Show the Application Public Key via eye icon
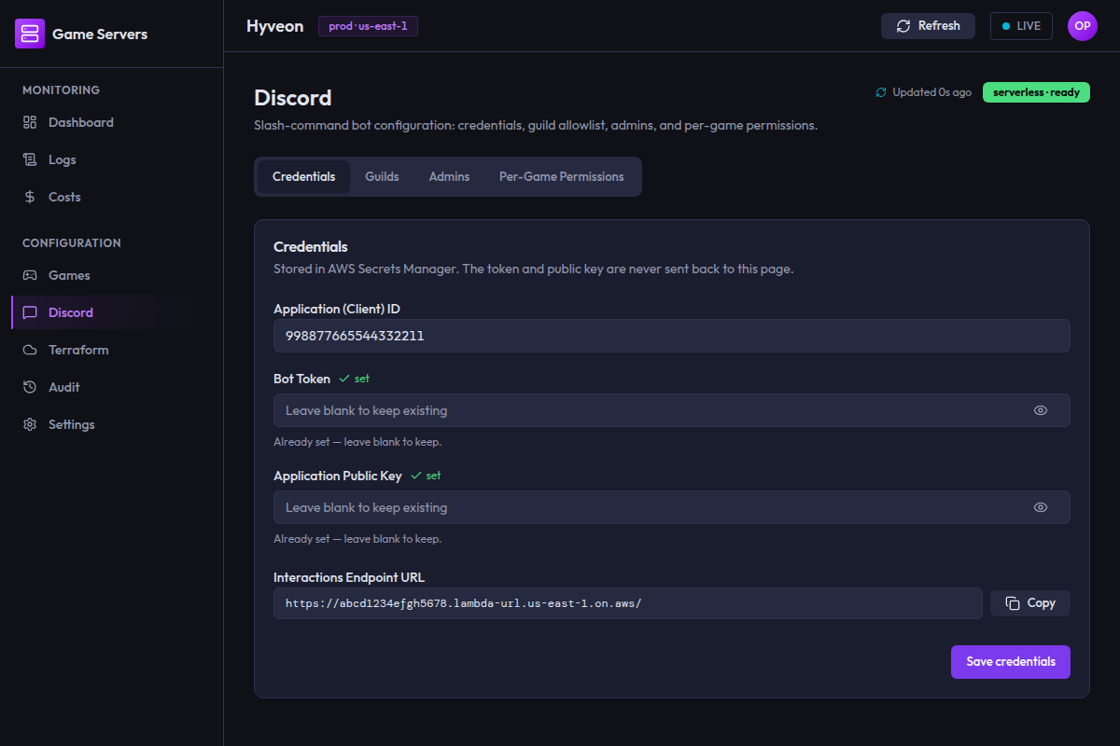1120x746 pixels. [x=1041, y=507]
